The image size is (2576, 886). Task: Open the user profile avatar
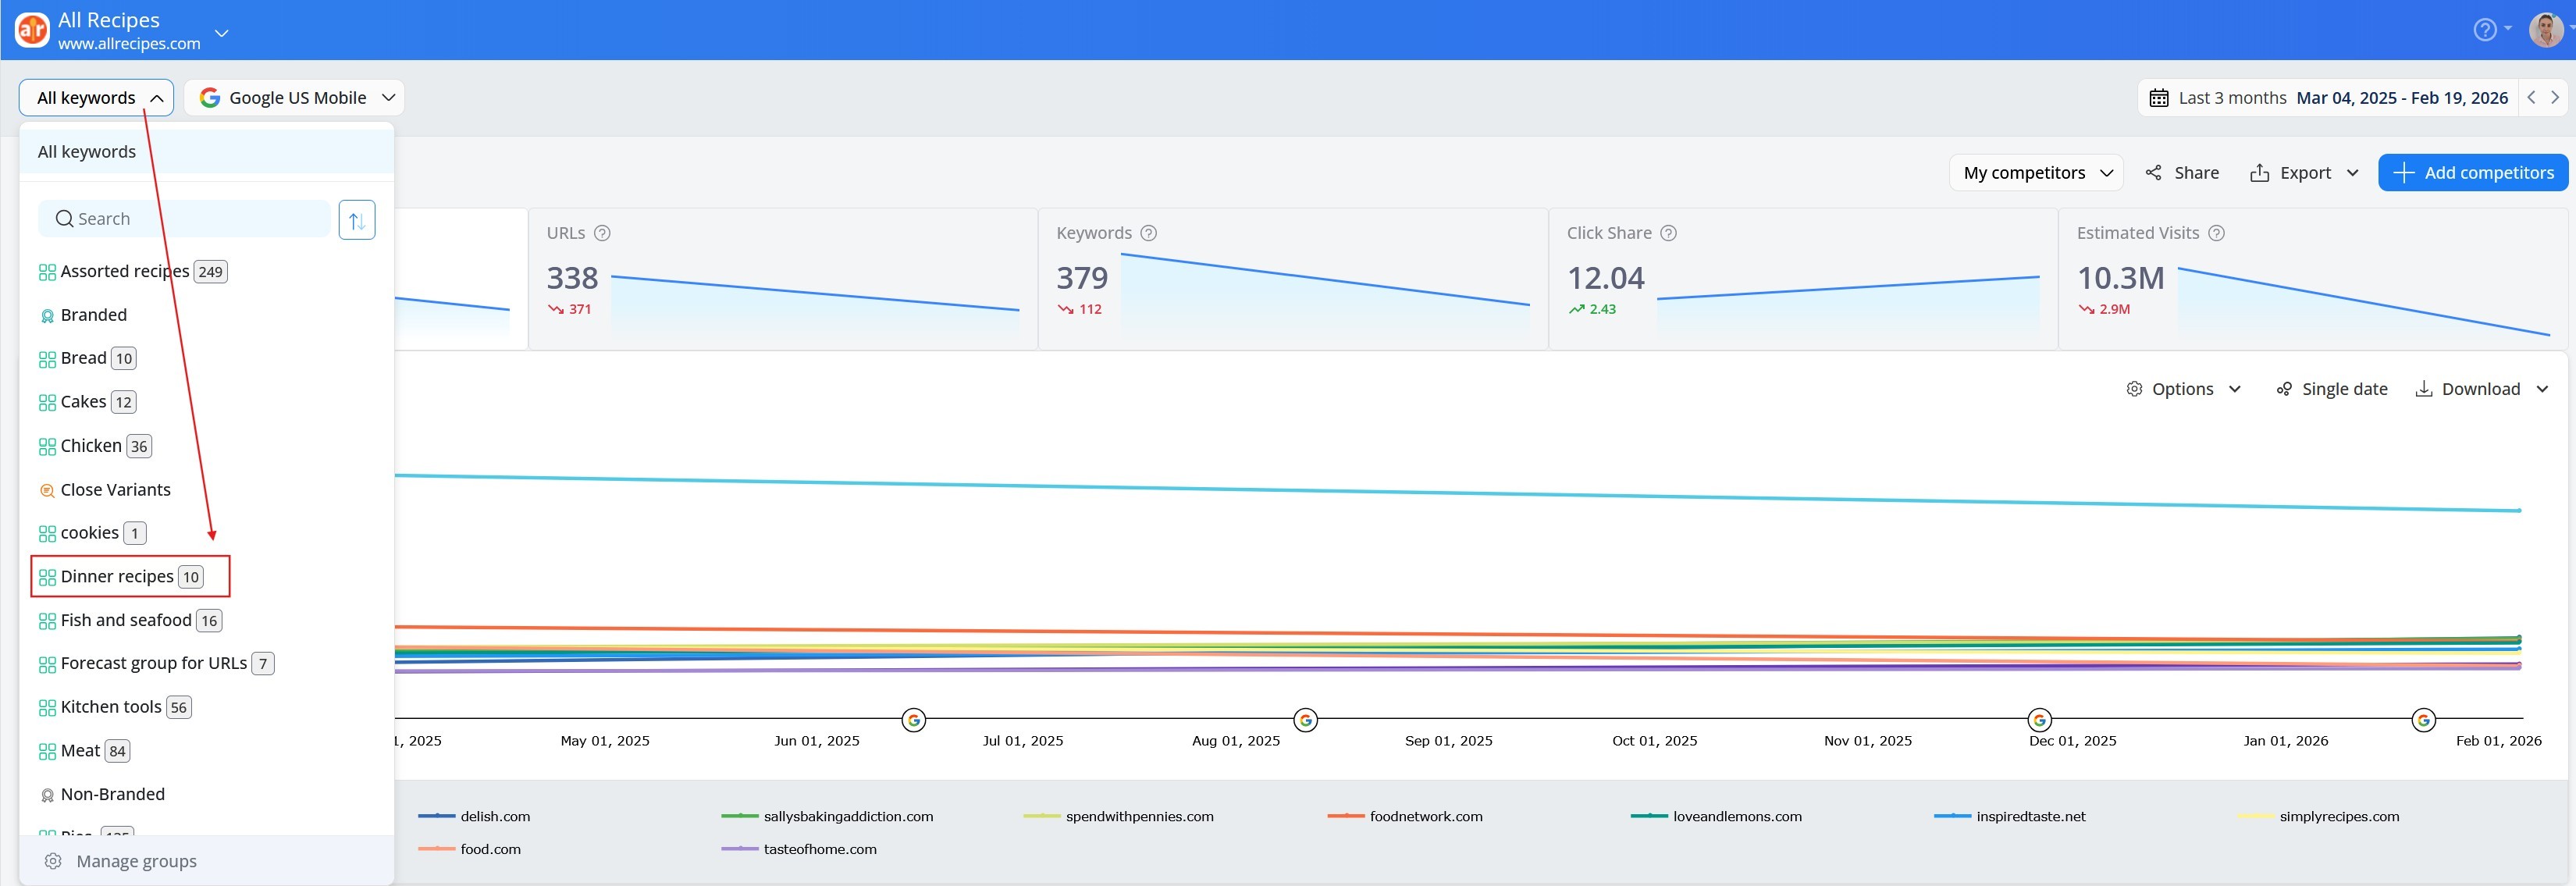2545,30
